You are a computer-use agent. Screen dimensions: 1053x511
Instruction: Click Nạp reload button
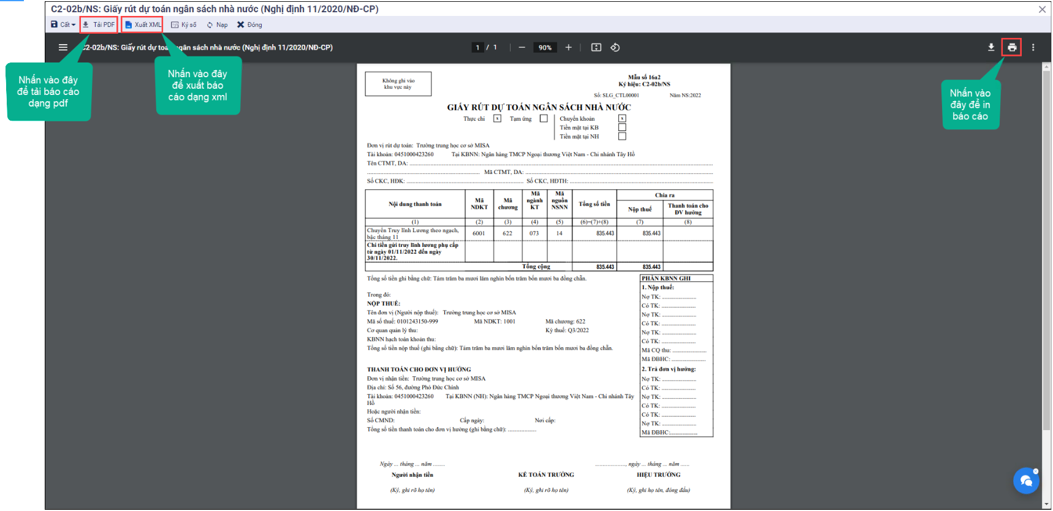coord(218,25)
